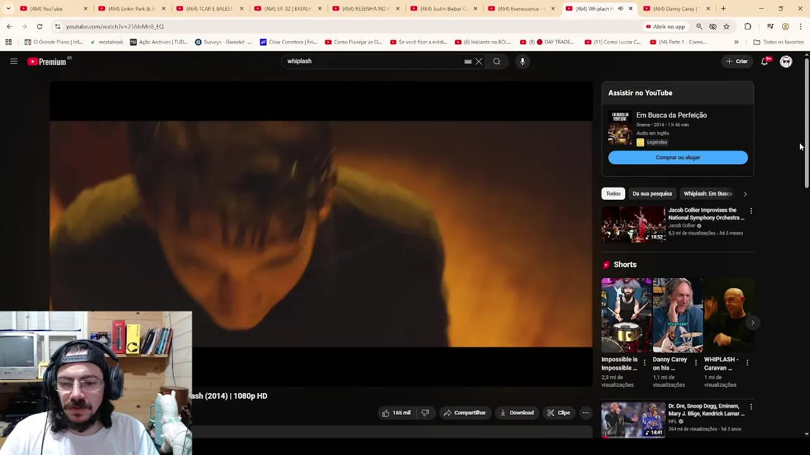Play Impossible is Impossible short
Image resolution: width=810 pixels, height=455 pixels.
click(x=626, y=315)
